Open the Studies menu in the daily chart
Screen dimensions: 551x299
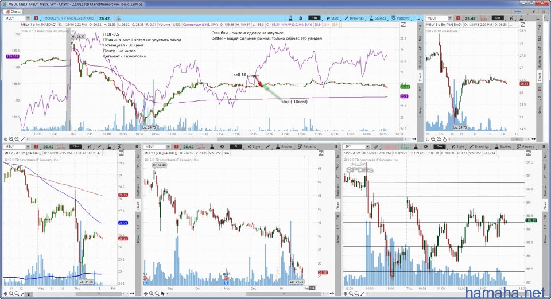[284, 146]
